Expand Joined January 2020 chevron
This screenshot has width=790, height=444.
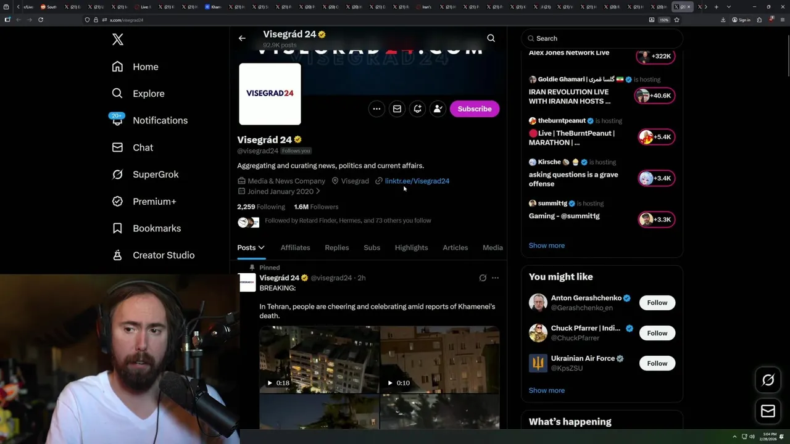[318, 191]
